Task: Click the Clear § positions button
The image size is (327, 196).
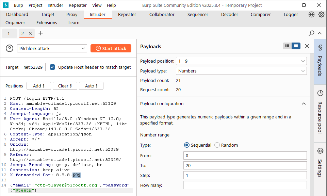Action: (x=65, y=86)
